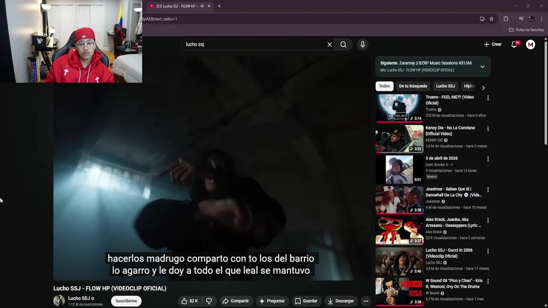Open options menu for Alex Krack video
Screen dimensions: 548x308
coord(488,220)
